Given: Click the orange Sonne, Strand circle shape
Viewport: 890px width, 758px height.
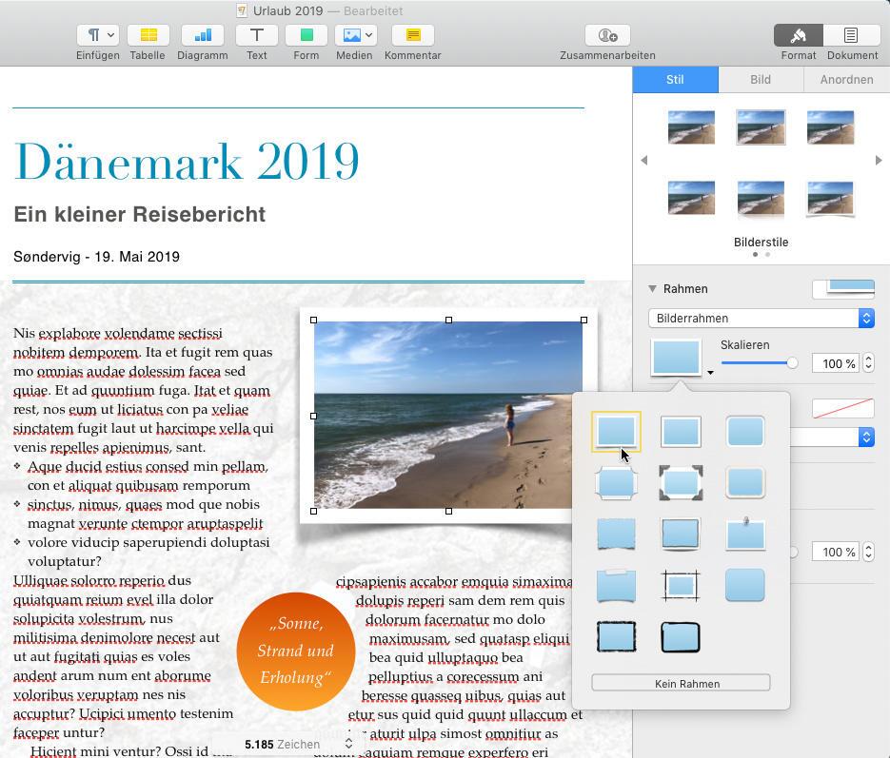Looking at the screenshot, I should coord(295,651).
